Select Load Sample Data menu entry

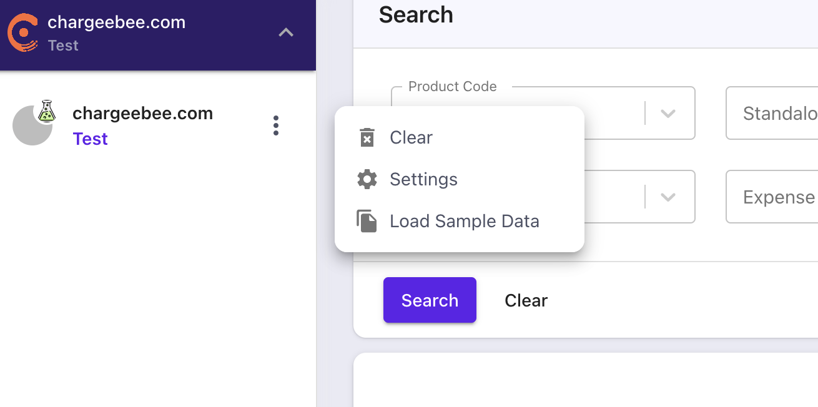tap(464, 221)
